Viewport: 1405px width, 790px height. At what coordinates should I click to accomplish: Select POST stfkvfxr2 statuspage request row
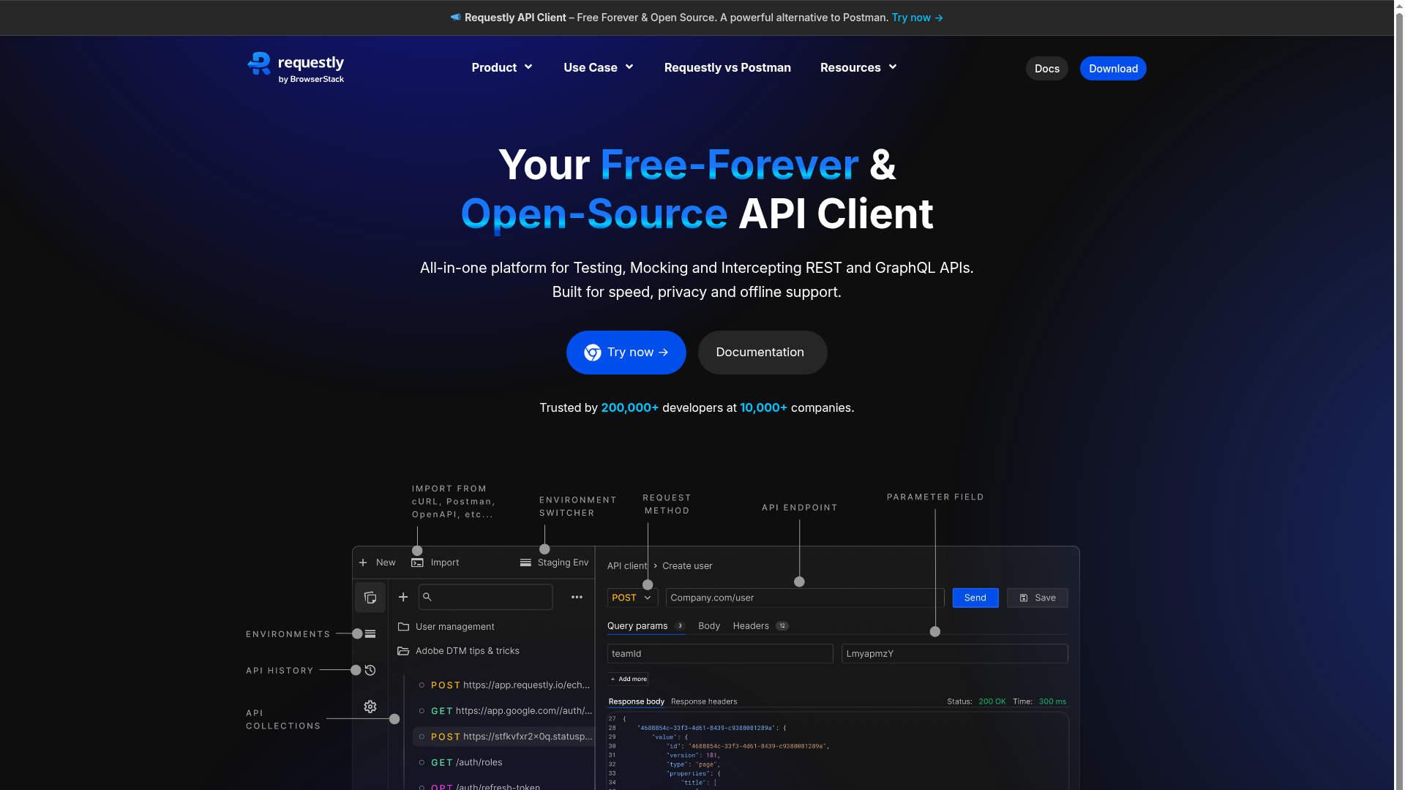(503, 737)
